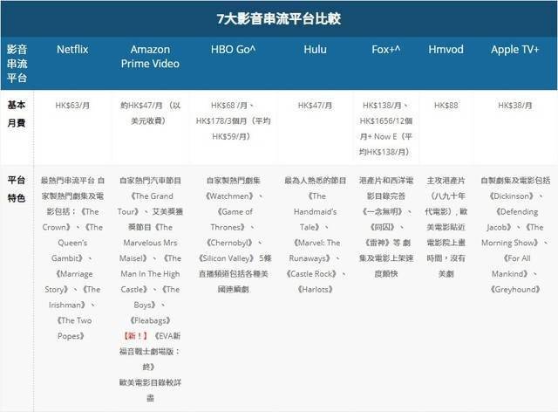Click the HBO Go^ column header
558x412 pixels.
[x=233, y=49]
